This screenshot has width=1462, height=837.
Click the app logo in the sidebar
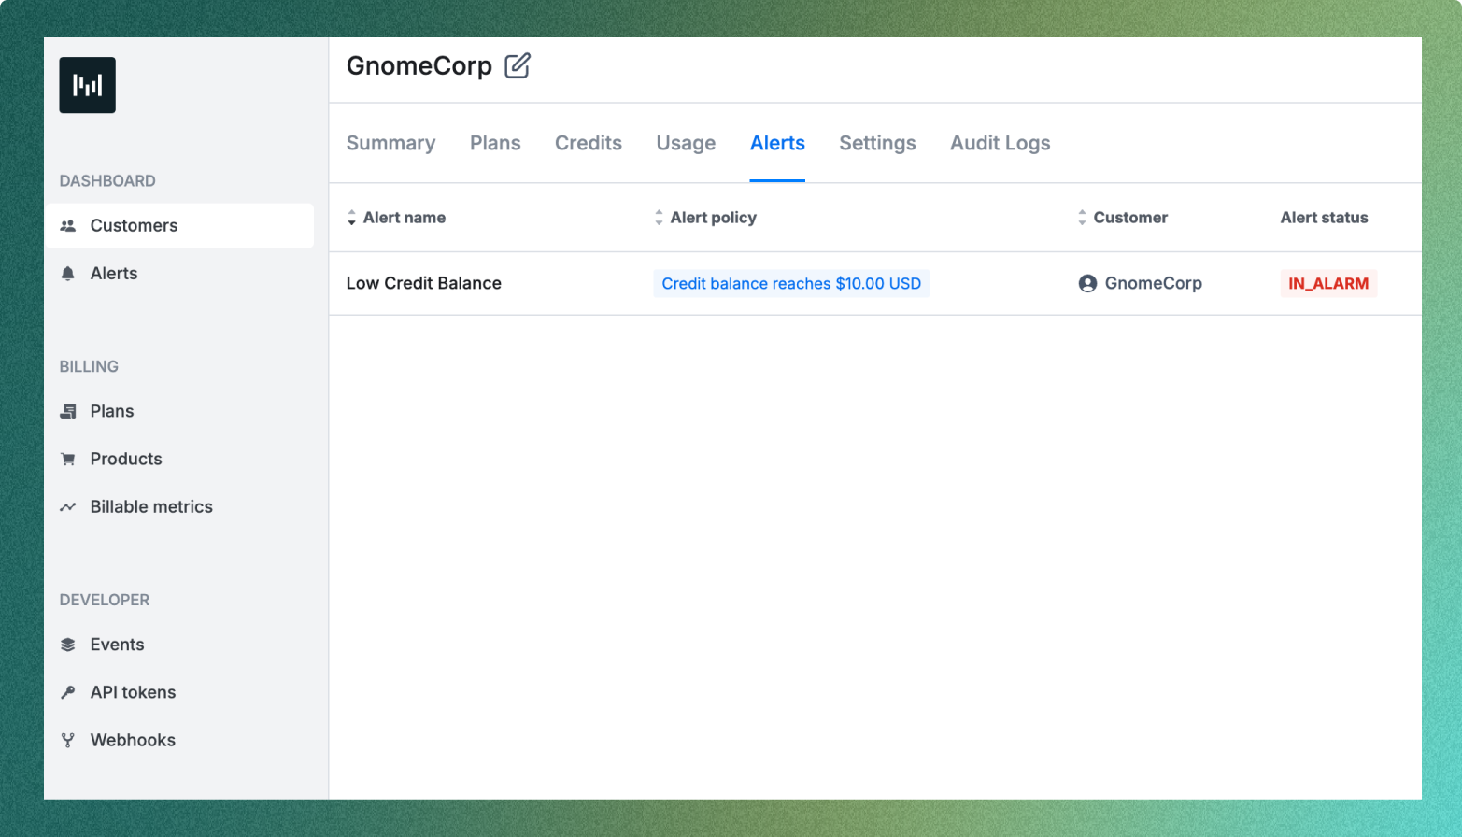(x=87, y=85)
